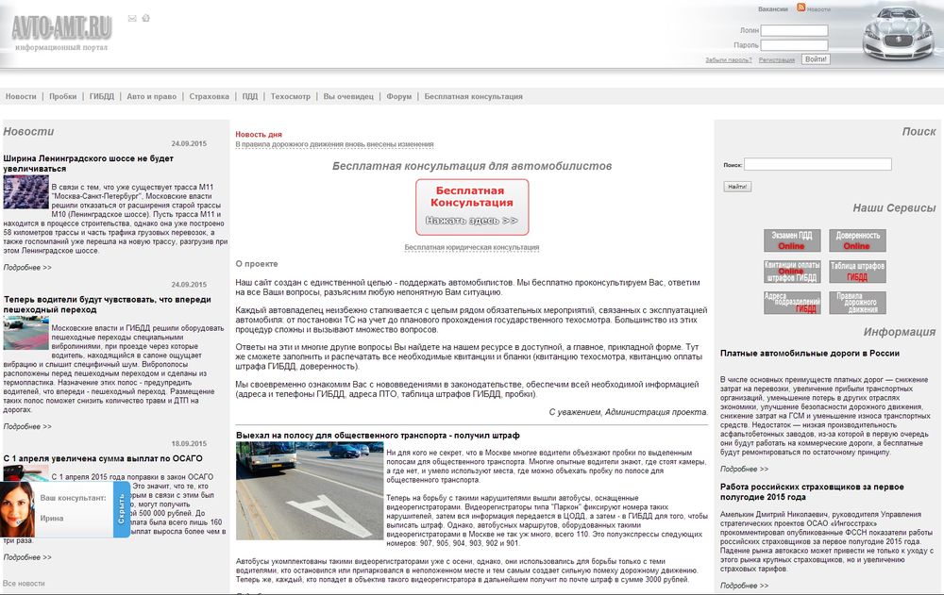
Task: Open Страховка menu item
Action: point(209,96)
